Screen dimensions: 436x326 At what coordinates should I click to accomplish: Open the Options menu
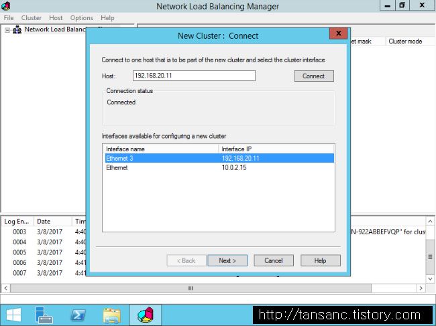pyautogui.click(x=81, y=18)
